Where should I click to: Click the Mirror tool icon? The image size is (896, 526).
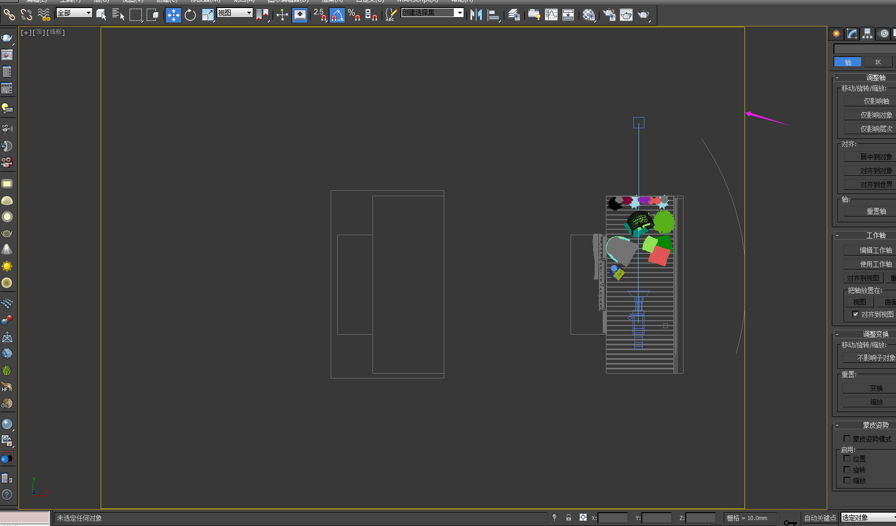[476, 14]
